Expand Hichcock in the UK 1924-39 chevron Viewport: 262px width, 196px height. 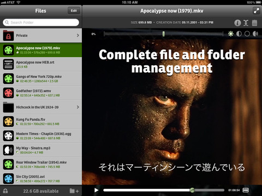point(78,107)
